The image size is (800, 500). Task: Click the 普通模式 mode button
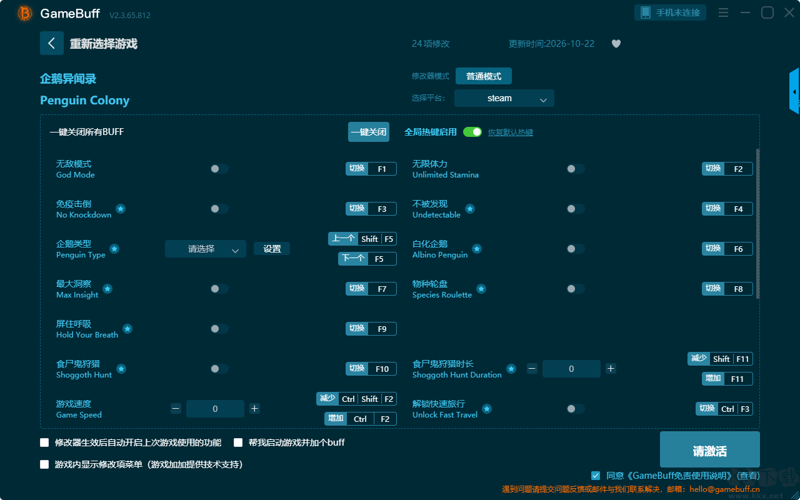tap(484, 76)
